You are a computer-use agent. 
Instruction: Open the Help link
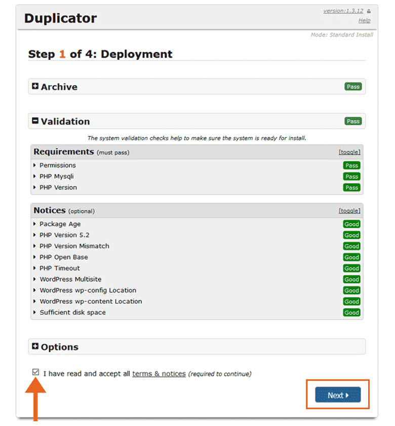coord(364,20)
